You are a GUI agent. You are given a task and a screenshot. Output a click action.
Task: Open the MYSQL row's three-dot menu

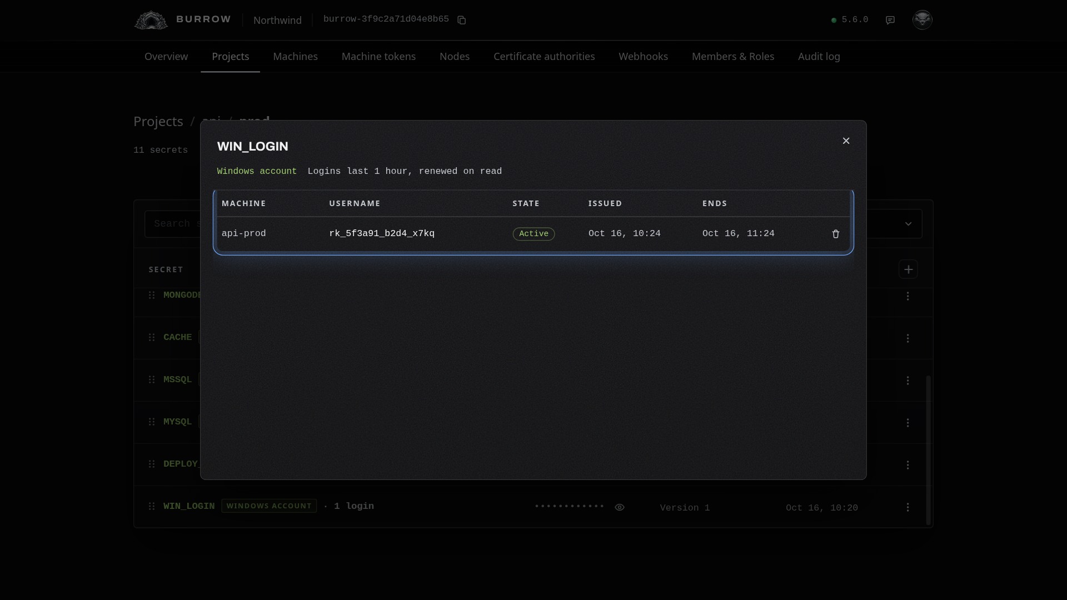tap(908, 423)
